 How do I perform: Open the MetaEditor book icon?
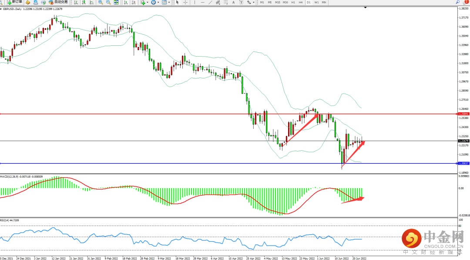(x=28, y=2)
